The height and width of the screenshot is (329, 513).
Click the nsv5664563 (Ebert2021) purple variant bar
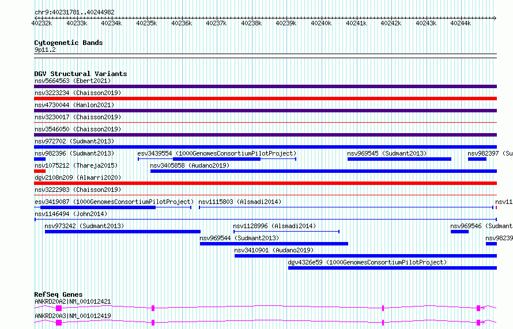pyautogui.click(x=265, y=86)
